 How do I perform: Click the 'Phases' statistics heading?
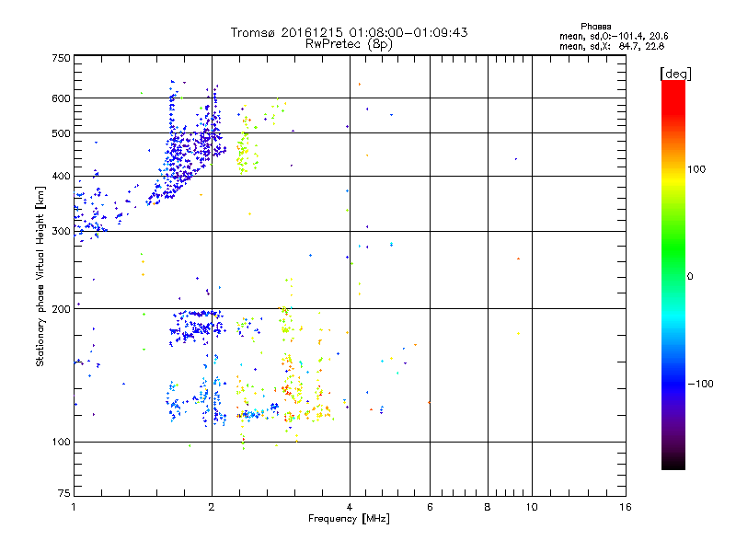tap(595, 27)
